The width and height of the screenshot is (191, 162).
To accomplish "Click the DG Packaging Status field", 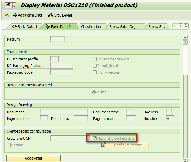I will coord(62,66).
